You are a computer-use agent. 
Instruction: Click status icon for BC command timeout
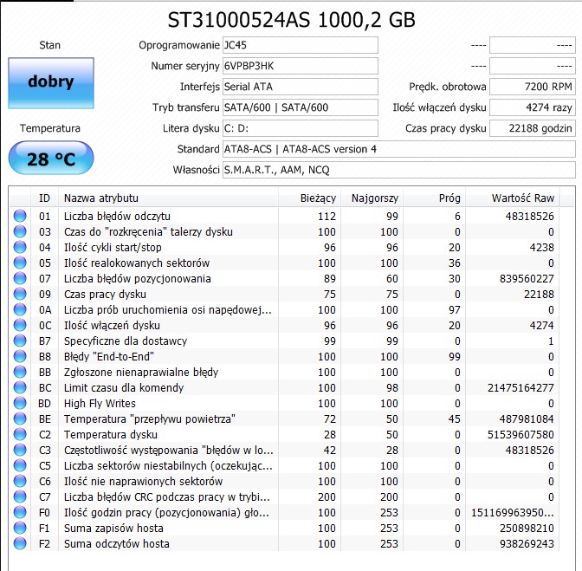click(x=20, y=387)
